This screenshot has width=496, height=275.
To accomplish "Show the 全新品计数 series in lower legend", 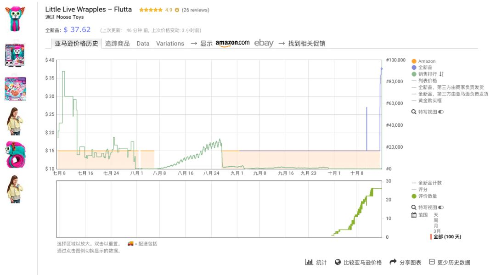I will 426,183.
